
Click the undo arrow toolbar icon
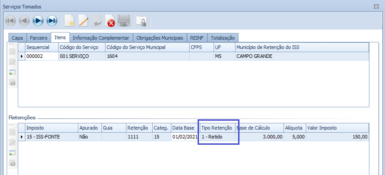[x=97, y=20]
